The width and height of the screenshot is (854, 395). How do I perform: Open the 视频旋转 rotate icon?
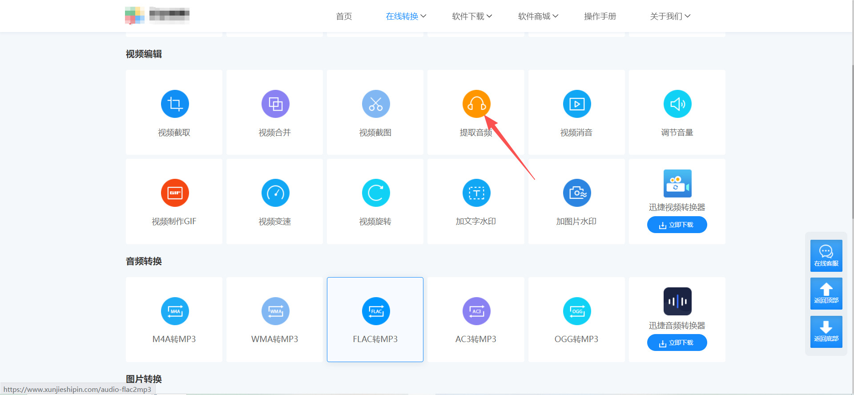tap(376, 193)
